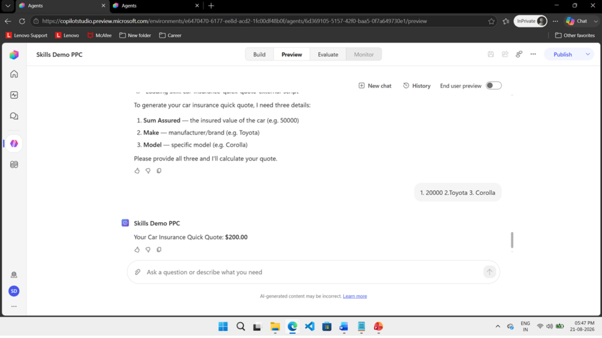Open the SD user profile avatar
The height and width of the screenshot is (338, 602).
(14, 291)
